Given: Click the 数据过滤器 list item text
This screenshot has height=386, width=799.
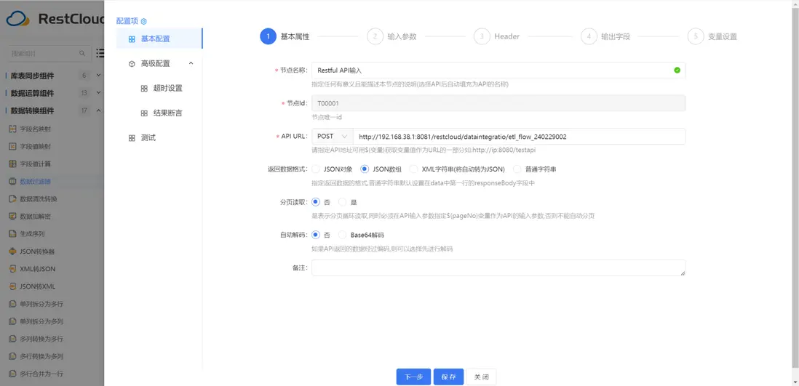Looking at the screenshot, I should coord(35,181).
